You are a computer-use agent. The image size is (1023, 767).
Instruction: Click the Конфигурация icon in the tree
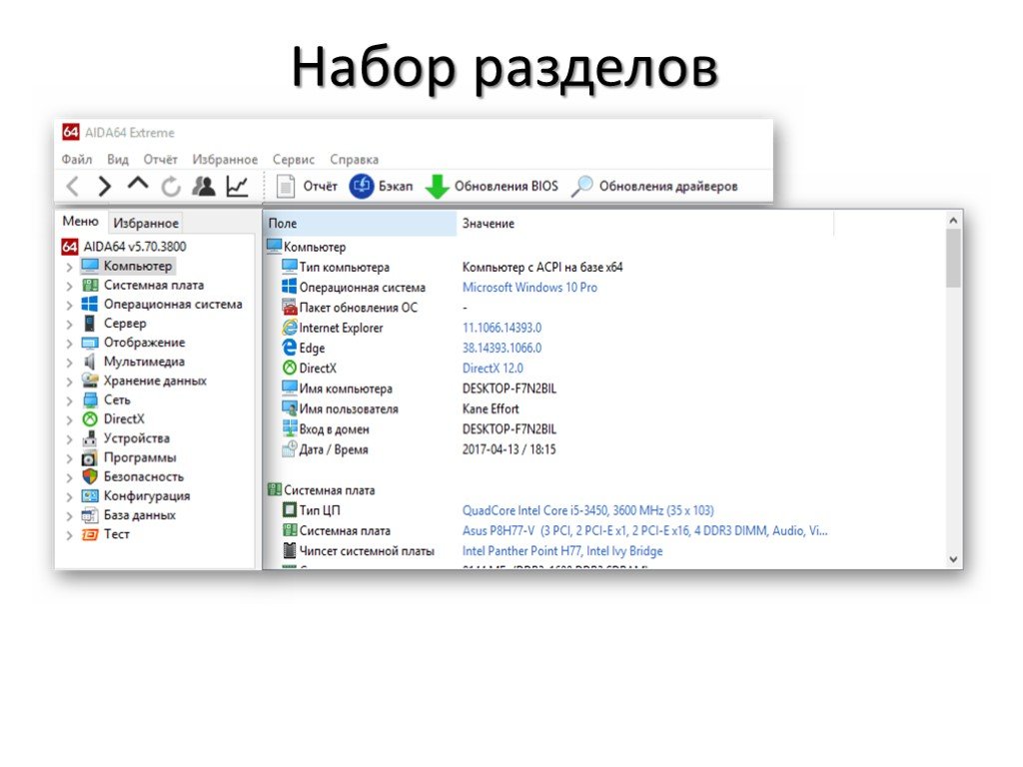pyautogui.click(x=90, y=495)
